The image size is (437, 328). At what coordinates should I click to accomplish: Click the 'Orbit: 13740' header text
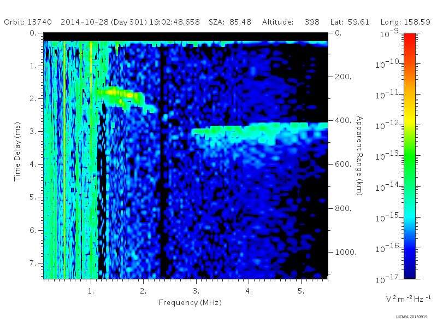(28, 22)
